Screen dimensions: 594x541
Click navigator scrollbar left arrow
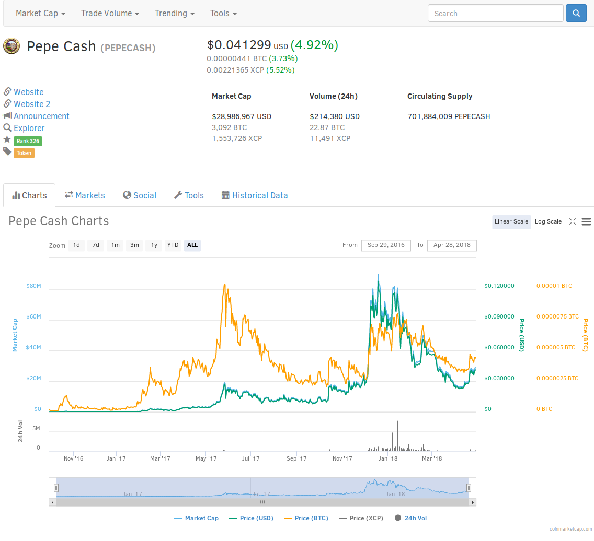52,502
